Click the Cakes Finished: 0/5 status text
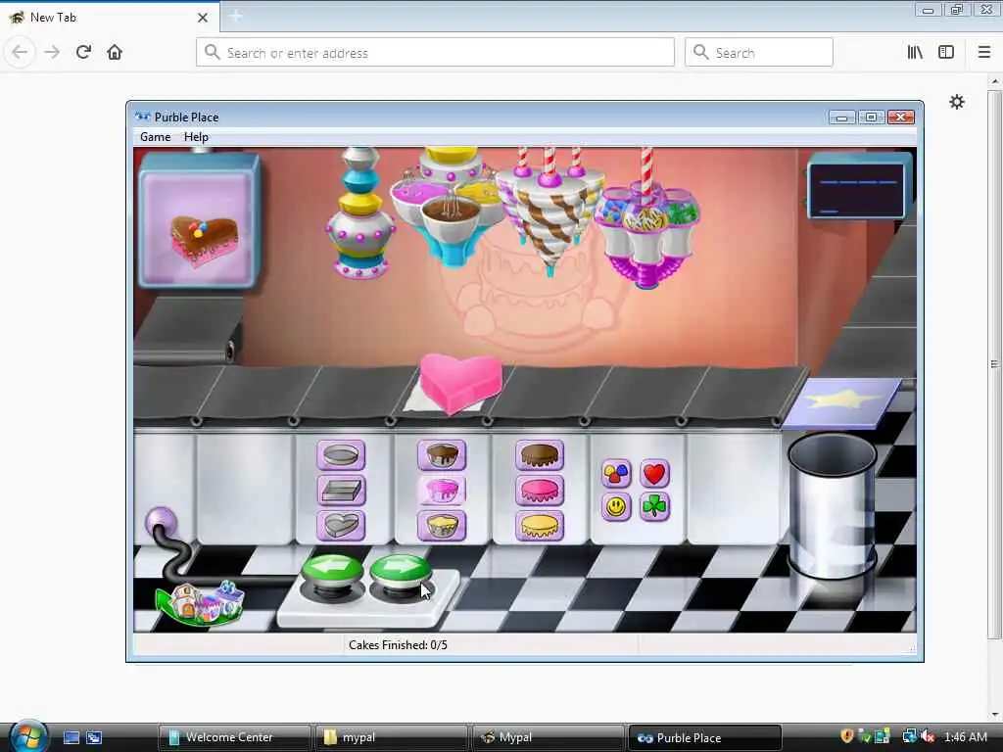The height and width of the screenshot is (752, 1003). (x=398, y=644)
